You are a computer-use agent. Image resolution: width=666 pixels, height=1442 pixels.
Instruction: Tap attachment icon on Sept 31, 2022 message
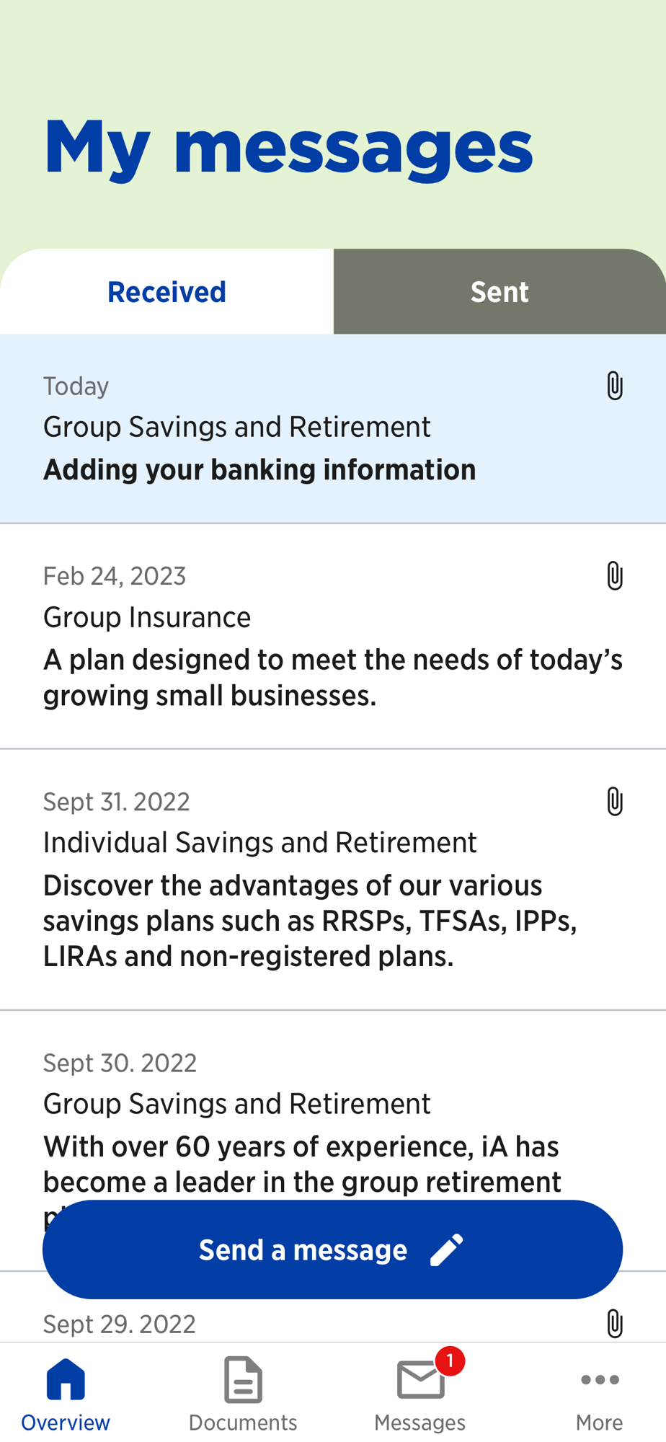(614, 801)
